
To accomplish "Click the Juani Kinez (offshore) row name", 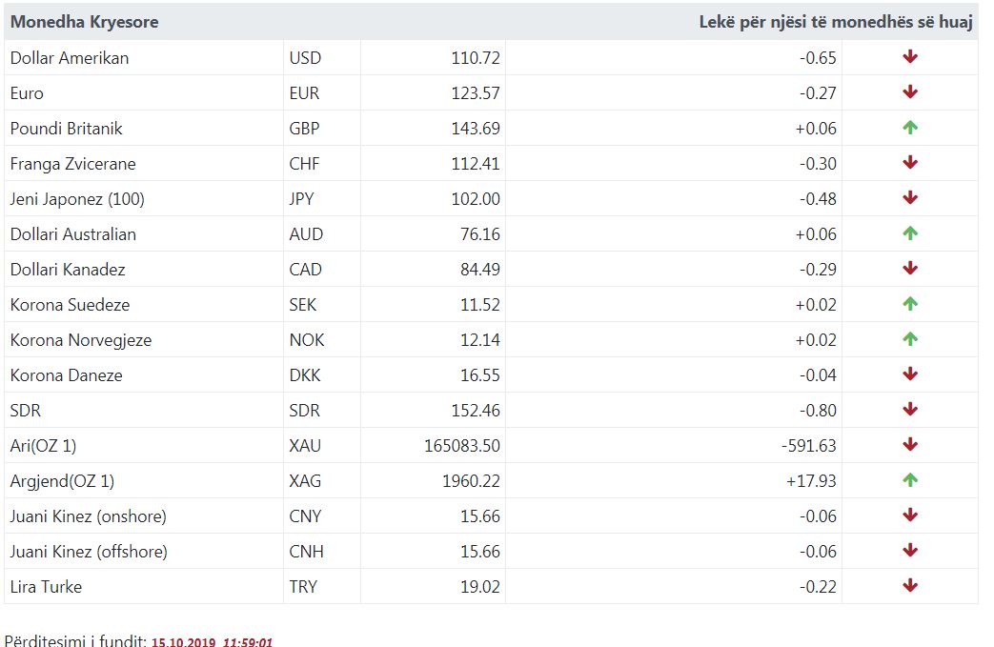I will [x=89, y=552].
